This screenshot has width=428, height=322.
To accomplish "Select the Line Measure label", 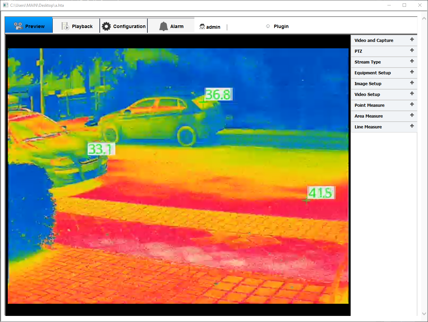I will 368,127.
